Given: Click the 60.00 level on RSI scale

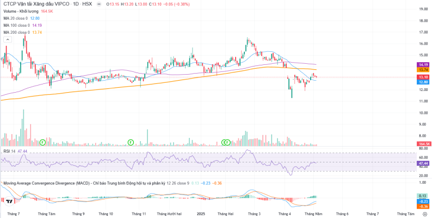Looking at the screenshot, I should [423, 158].
